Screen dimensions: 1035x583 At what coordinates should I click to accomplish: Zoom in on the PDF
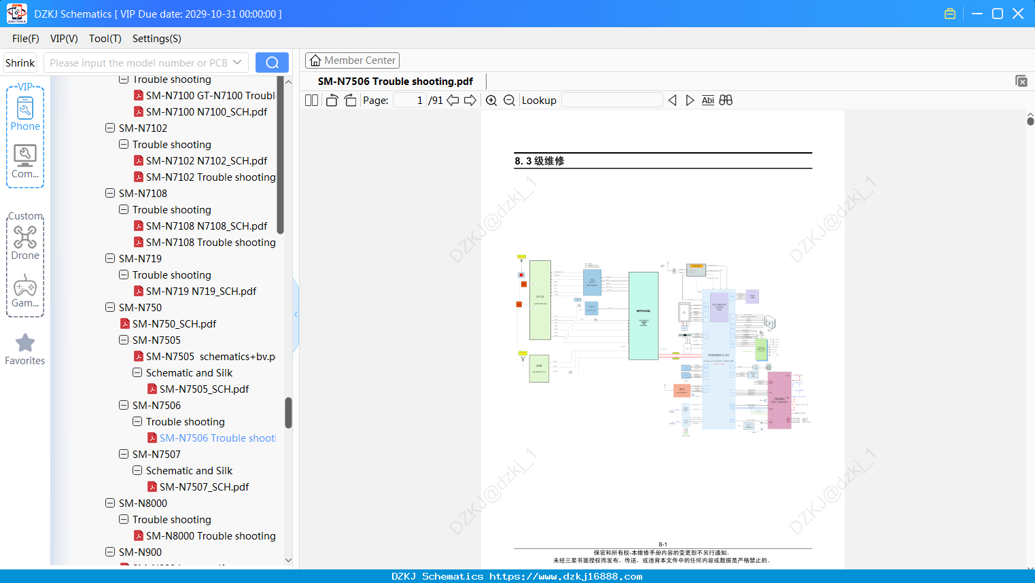pyautogui.click(x=491, y=101)
